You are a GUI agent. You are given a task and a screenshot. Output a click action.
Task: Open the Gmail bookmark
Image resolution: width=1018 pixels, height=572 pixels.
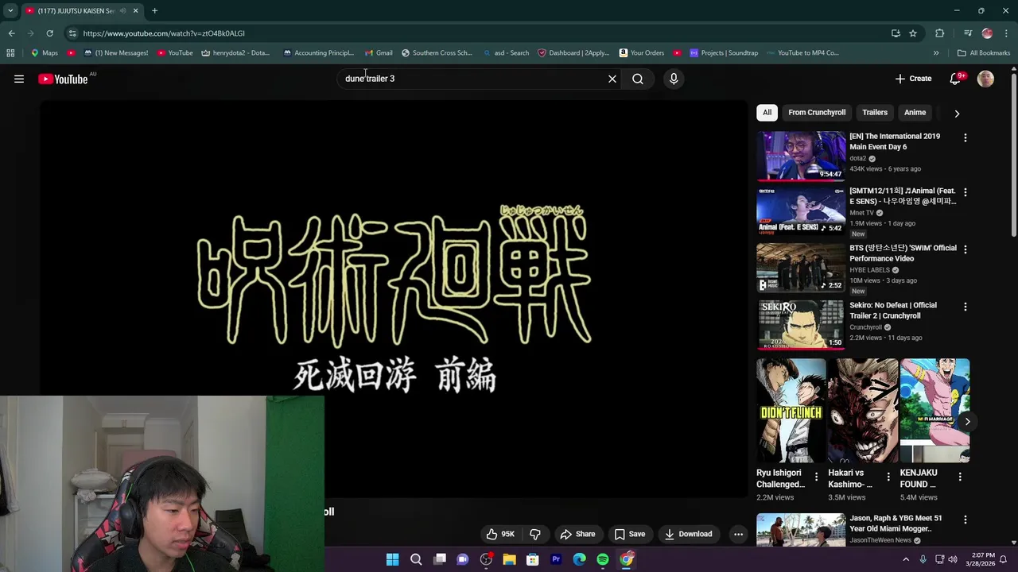pos(378,53)
